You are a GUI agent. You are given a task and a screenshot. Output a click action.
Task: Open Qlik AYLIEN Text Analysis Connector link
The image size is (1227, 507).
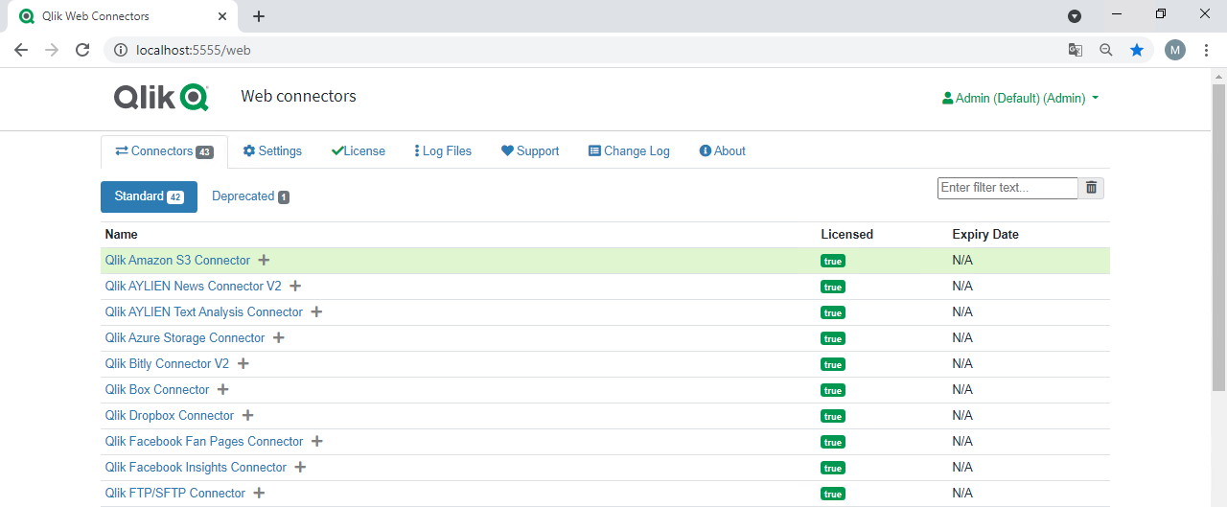[x=204, y=312]
